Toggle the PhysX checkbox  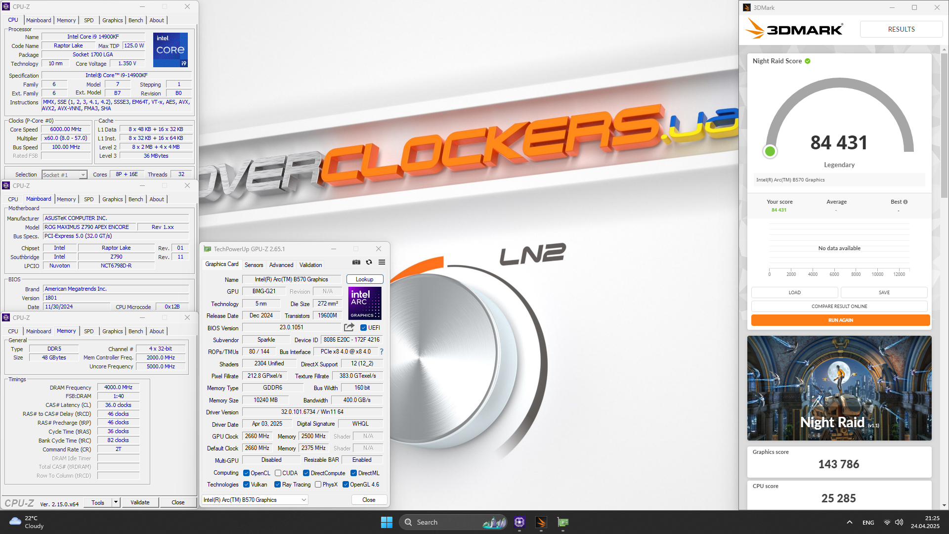tap(318, 485)
